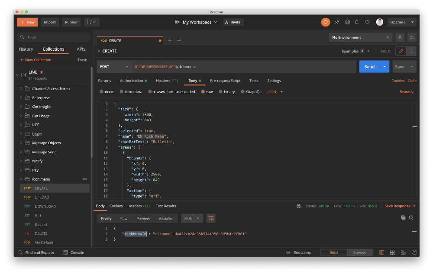Switch to Browse mode toggle

tap(359, 252)
